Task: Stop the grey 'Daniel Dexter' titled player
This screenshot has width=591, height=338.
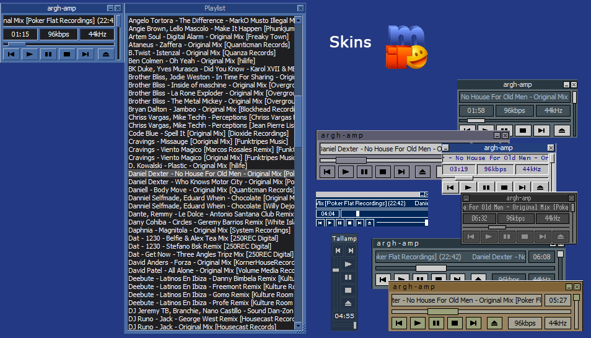Action: [383, 172]
